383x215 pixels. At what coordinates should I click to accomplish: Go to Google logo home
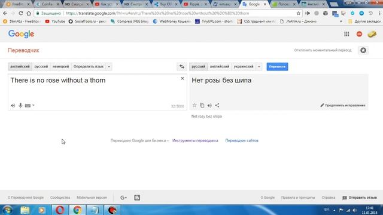pyautogui.click(x=22, y=34)
